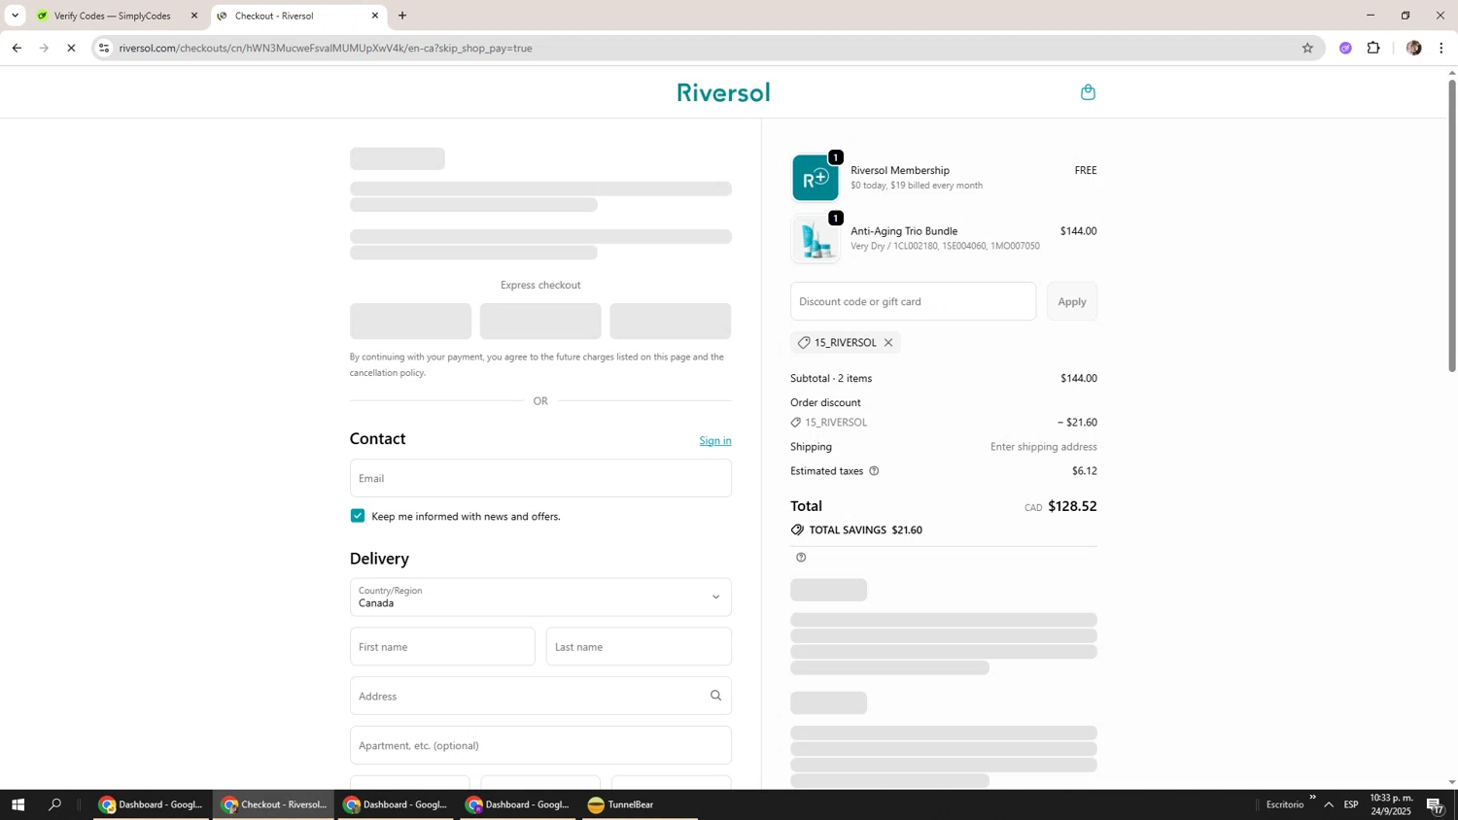Follow the Sign in link
Viewport: 1458px width, 820px height.
point(715,441)
